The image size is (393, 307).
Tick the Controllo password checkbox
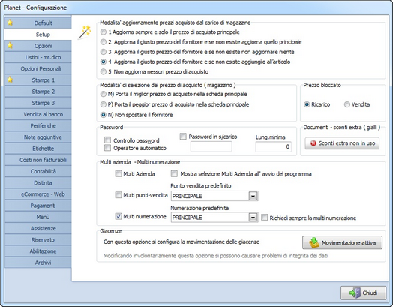click(x=107, y=140)
